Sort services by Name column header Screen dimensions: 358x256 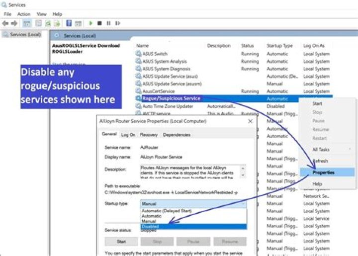pyautogui.click(x=143, y=46)
